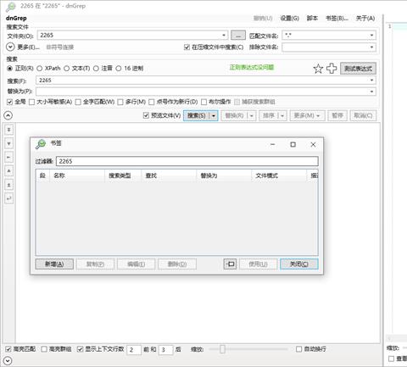
Task: Open the 设置(G) menu
Action: tap(289, 19)
